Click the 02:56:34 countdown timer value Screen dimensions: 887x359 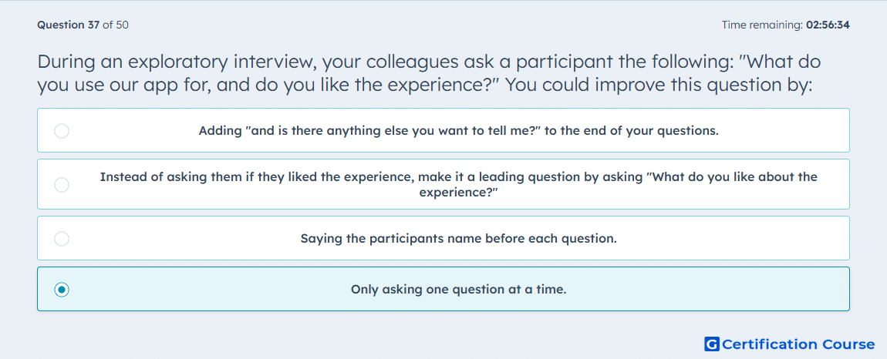tap(828, 25)
